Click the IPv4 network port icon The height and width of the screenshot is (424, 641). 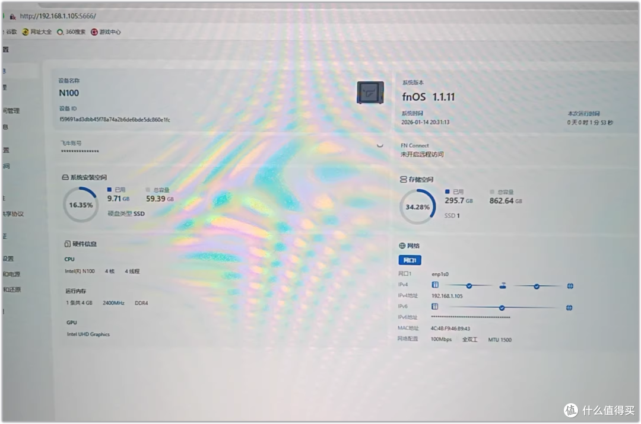[x=435, y=285]
